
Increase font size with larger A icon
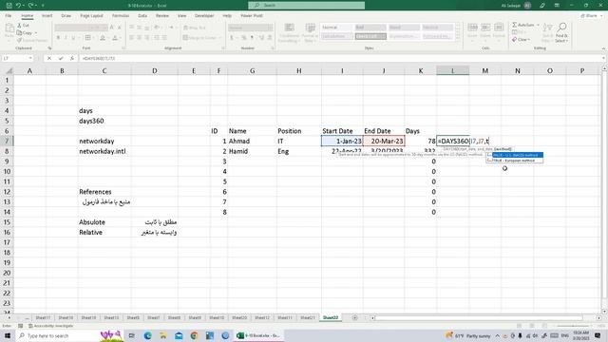pyautogui.click(x=112, y=28)
